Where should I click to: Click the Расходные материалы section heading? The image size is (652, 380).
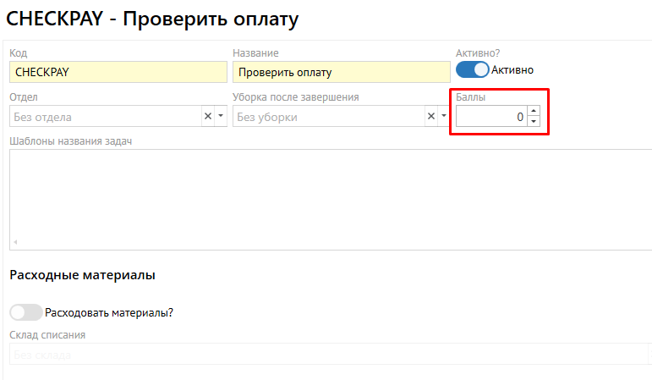(x=82, y=275)
